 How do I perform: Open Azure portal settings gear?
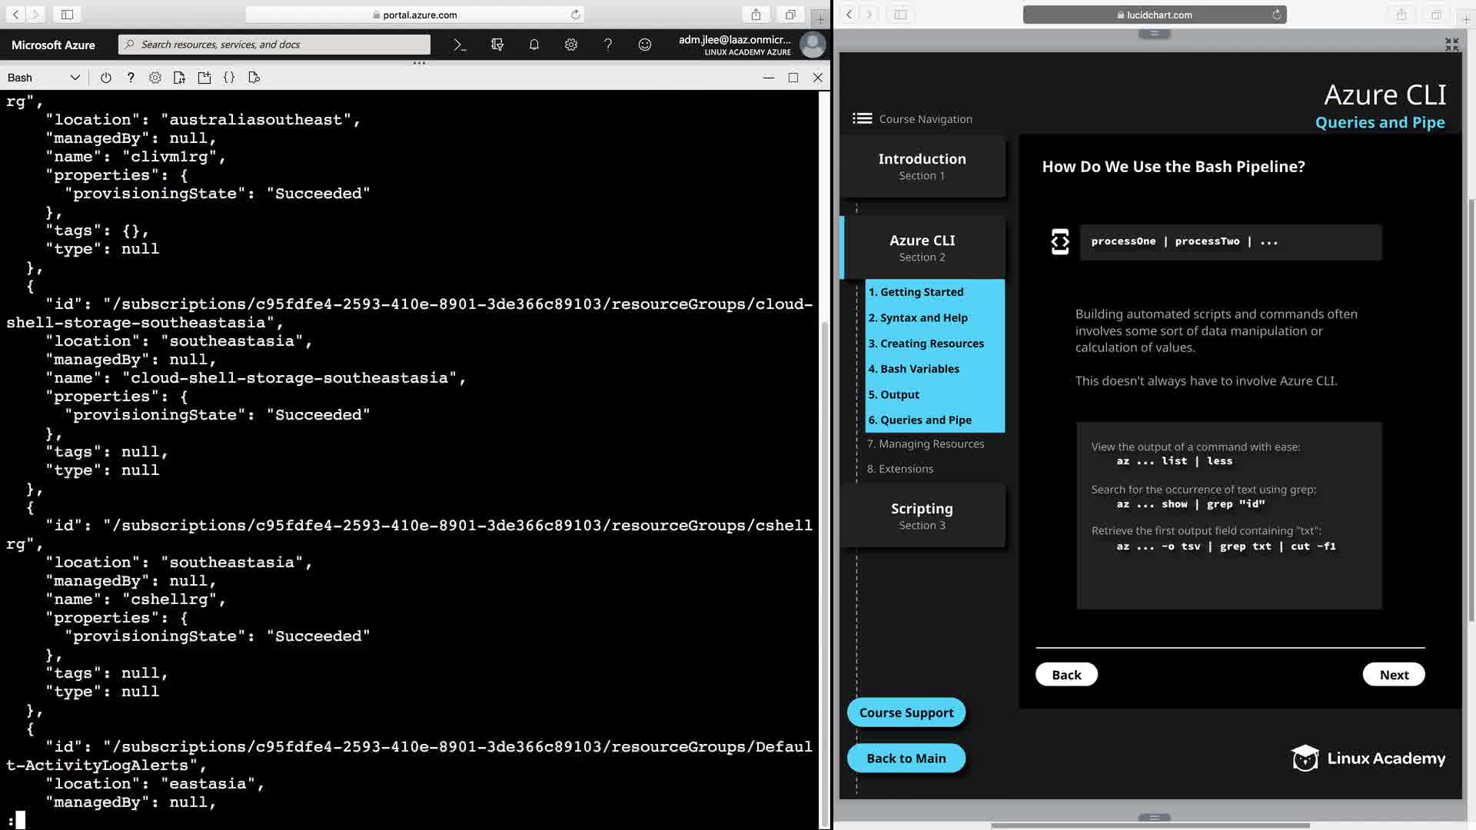570,45
